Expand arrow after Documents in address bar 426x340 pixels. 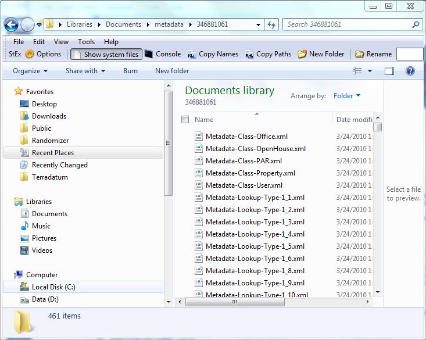click(148, 25)
